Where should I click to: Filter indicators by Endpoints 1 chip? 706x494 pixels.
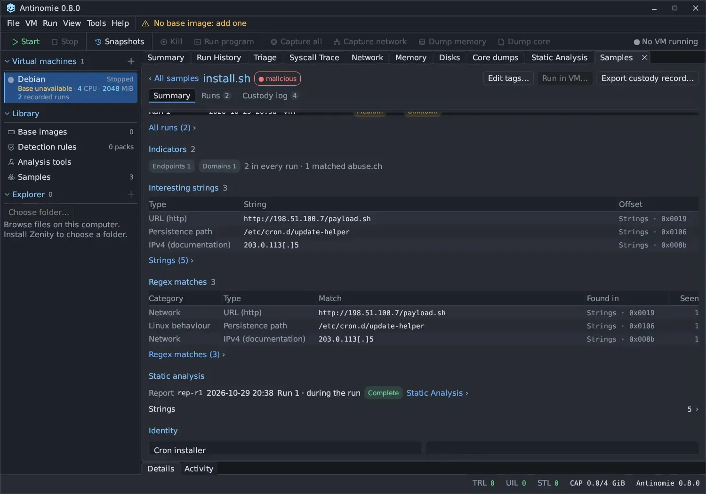click(x=171, y=166)
